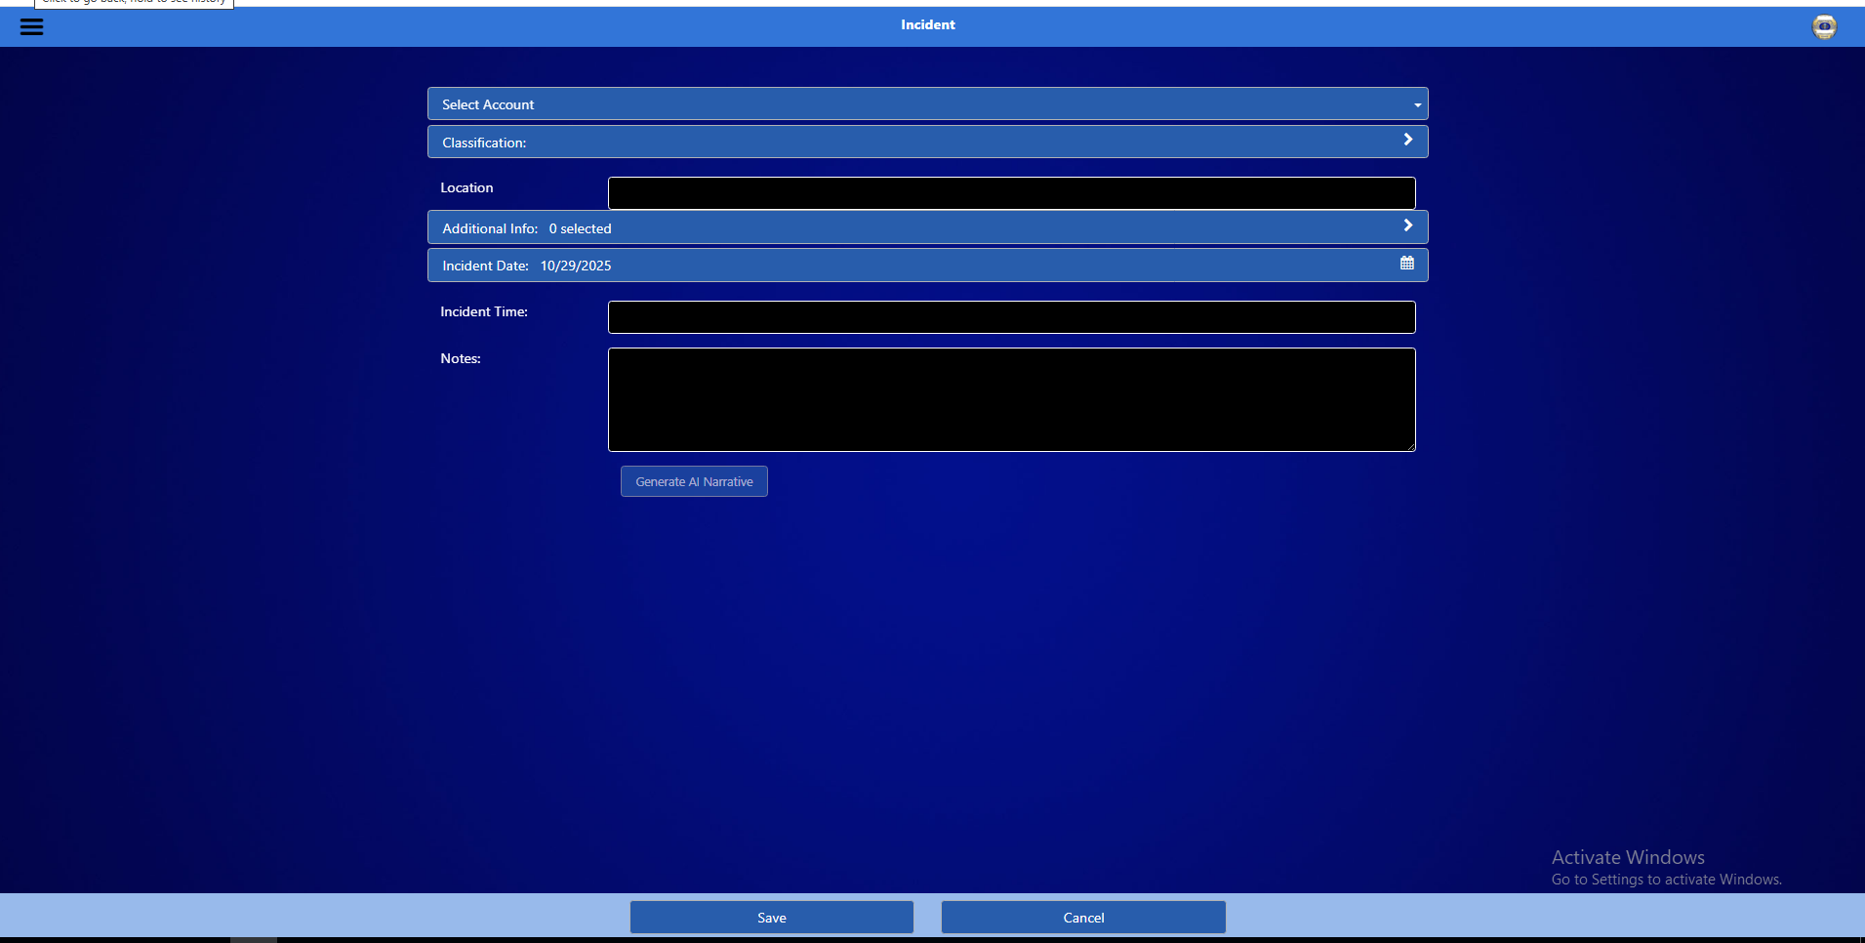
Task: Save the incident report
Action: coord(770,917)
